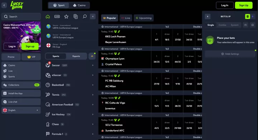Click the American Football helmet icon
Image resolution: width=258 pixels, height=140 pixels.
pyautogui.click(x=48, y=105)
